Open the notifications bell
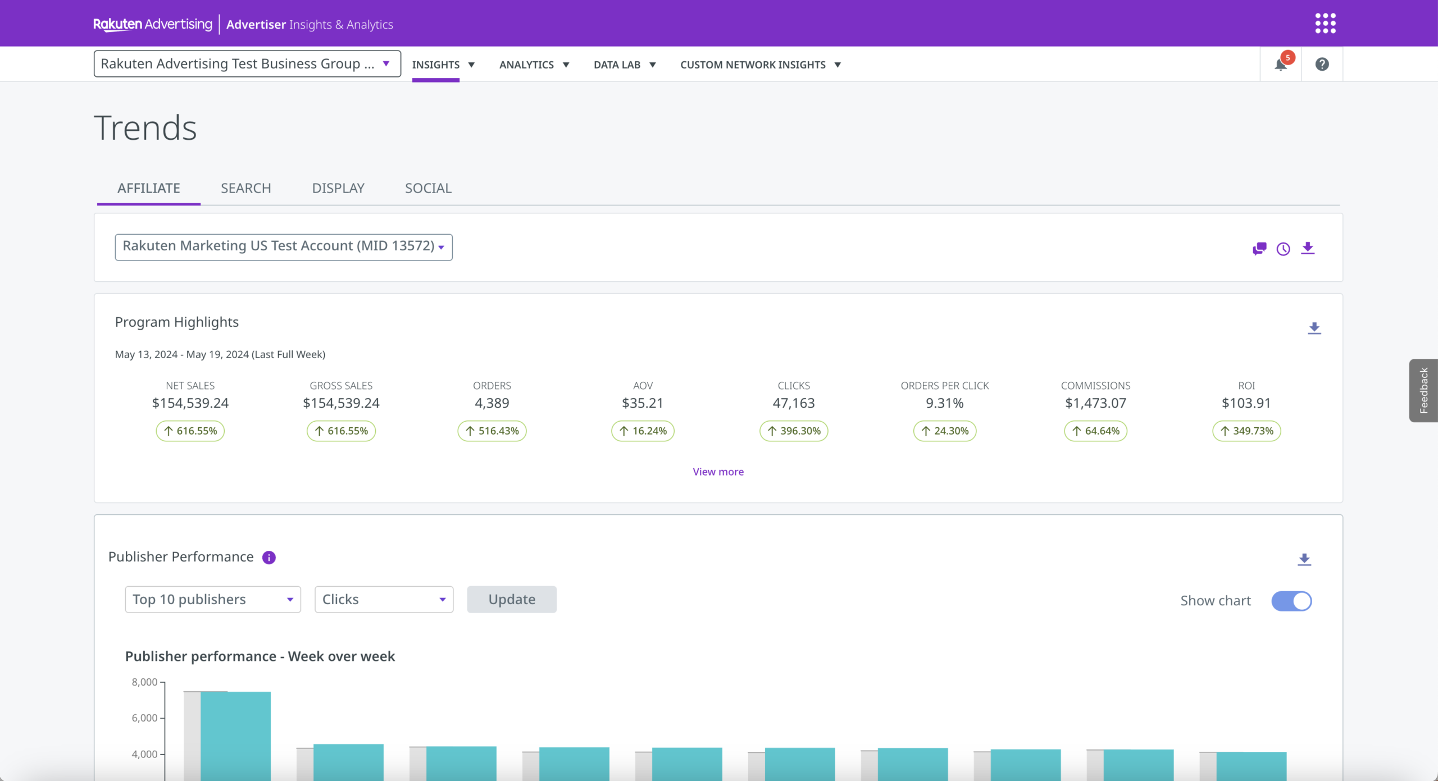Screen dimensions: 1438x781 (1281, 65)
